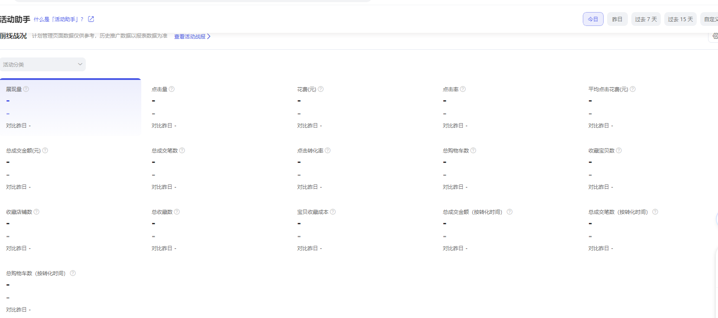
Task: Choose the 过去 15 天 range
Action: (x=680, y=19)
